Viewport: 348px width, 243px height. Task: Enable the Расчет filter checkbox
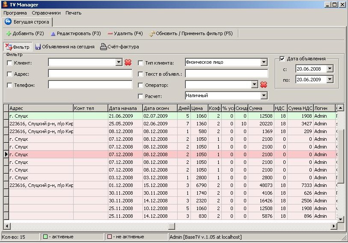[140, 96]
